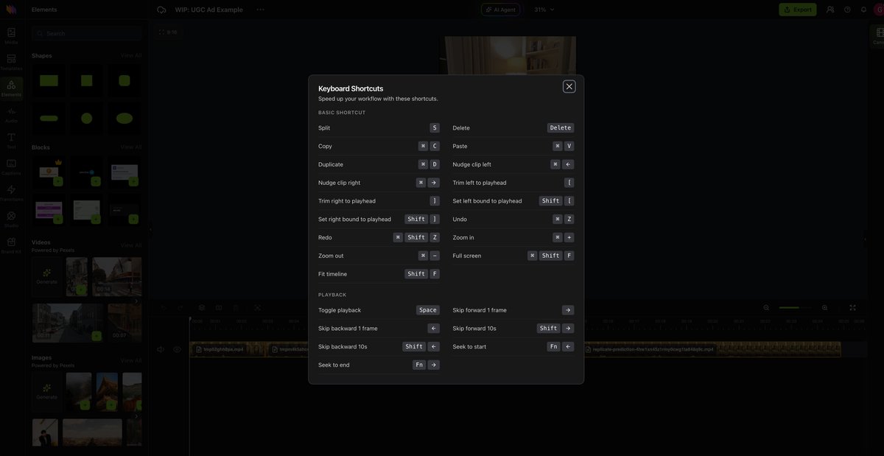The width and height of the screenshot is (884, 456).
Task: Adjust the timeline zoom slider
Action: click(796, 307)
